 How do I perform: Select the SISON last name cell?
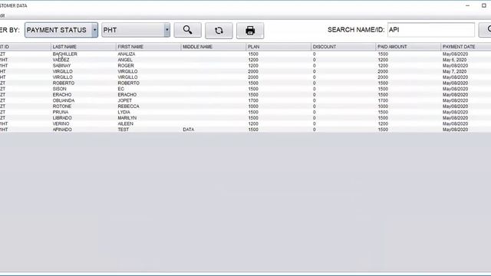60,89
